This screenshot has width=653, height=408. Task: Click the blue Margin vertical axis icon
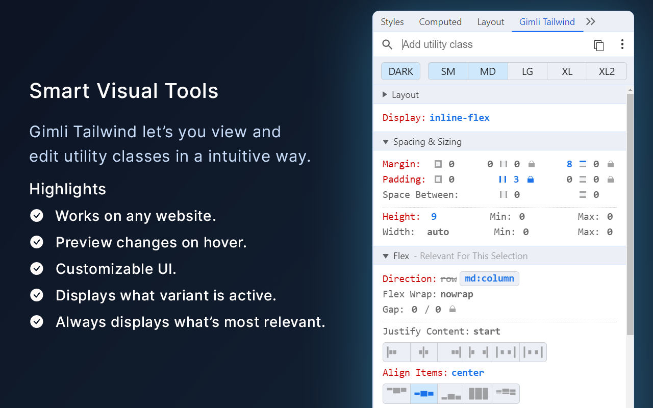583,164
